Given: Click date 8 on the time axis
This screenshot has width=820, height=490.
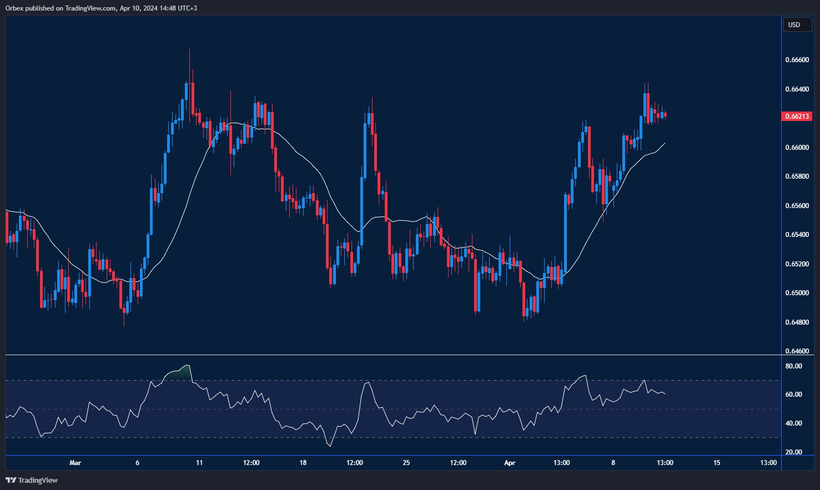Looking at the screenshot, I should click(613, 463).
